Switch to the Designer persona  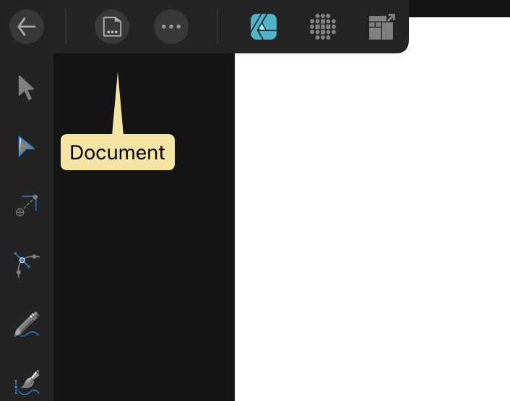tap(264, 27)
